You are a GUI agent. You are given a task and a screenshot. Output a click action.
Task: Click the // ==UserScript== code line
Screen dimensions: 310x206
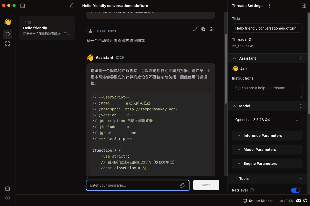point(111,97)
